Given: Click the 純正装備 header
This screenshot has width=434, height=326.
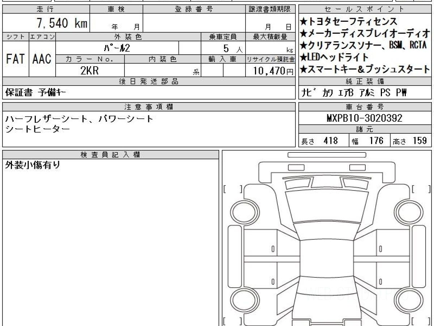Looking at the screenshot, I should [x=365, y=81].
